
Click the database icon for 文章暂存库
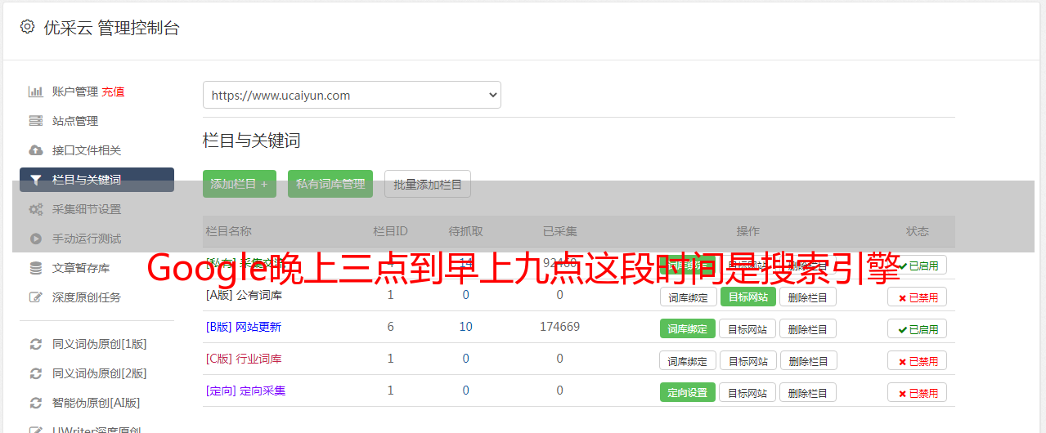pos(35,268)
